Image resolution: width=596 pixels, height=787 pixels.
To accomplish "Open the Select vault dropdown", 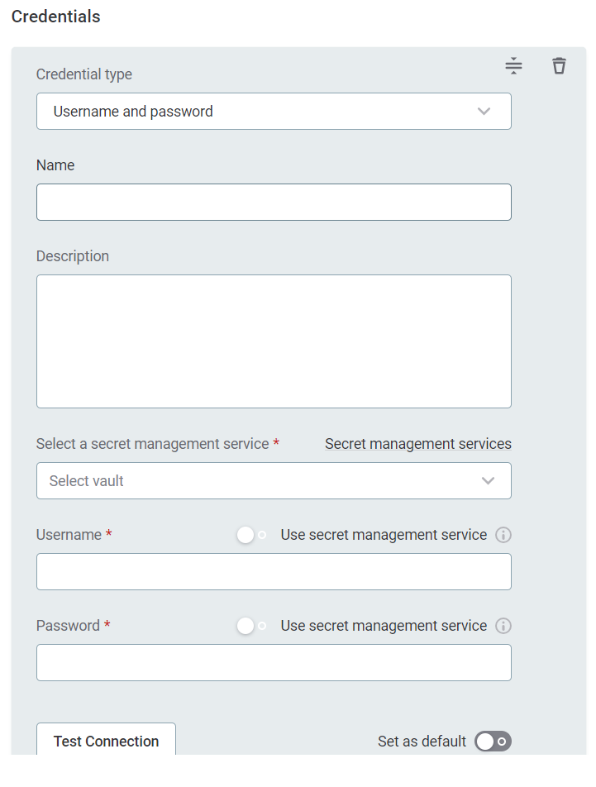I will pos(274,480).
